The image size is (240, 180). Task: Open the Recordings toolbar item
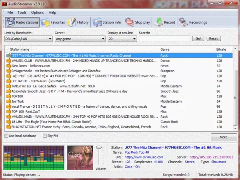(x=193, y=22)
